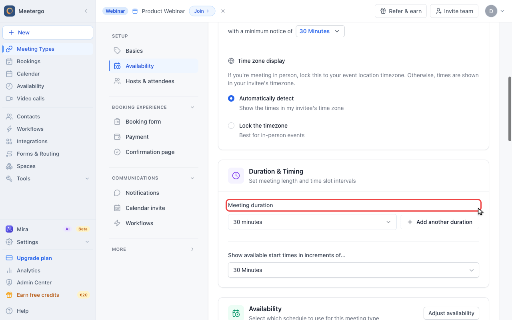The image size is (512, 320).
Task: Open the Payment page
Action: click(154, 137)
